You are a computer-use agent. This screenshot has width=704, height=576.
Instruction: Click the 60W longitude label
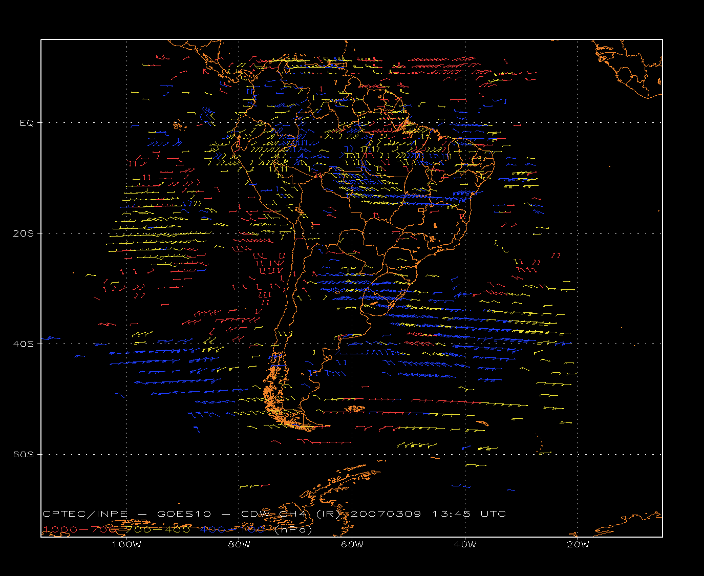[x=352, y=544]
